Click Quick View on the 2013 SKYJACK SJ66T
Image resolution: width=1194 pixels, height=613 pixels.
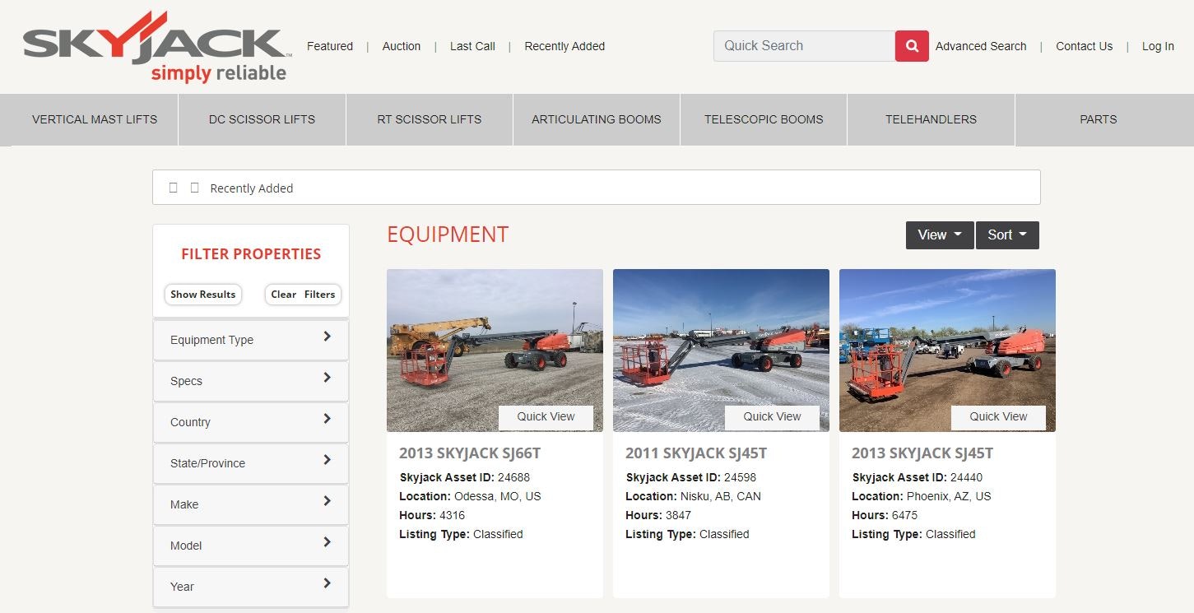(x=546, y=417)
